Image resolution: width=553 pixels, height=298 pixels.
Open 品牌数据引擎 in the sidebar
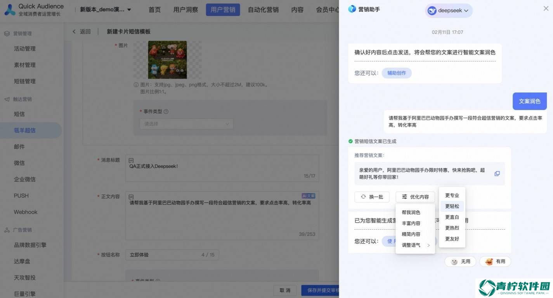30,245
